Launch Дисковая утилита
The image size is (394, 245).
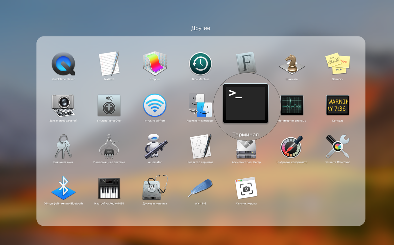pos(155,187)
